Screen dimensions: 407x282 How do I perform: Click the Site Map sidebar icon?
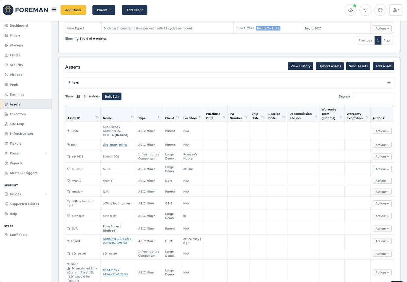coord(6,124)
